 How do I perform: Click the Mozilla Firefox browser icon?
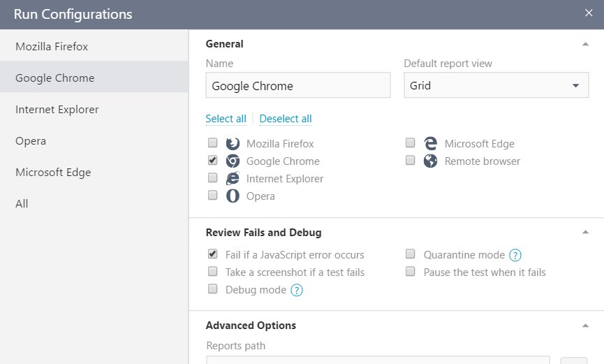click(233, 144)
